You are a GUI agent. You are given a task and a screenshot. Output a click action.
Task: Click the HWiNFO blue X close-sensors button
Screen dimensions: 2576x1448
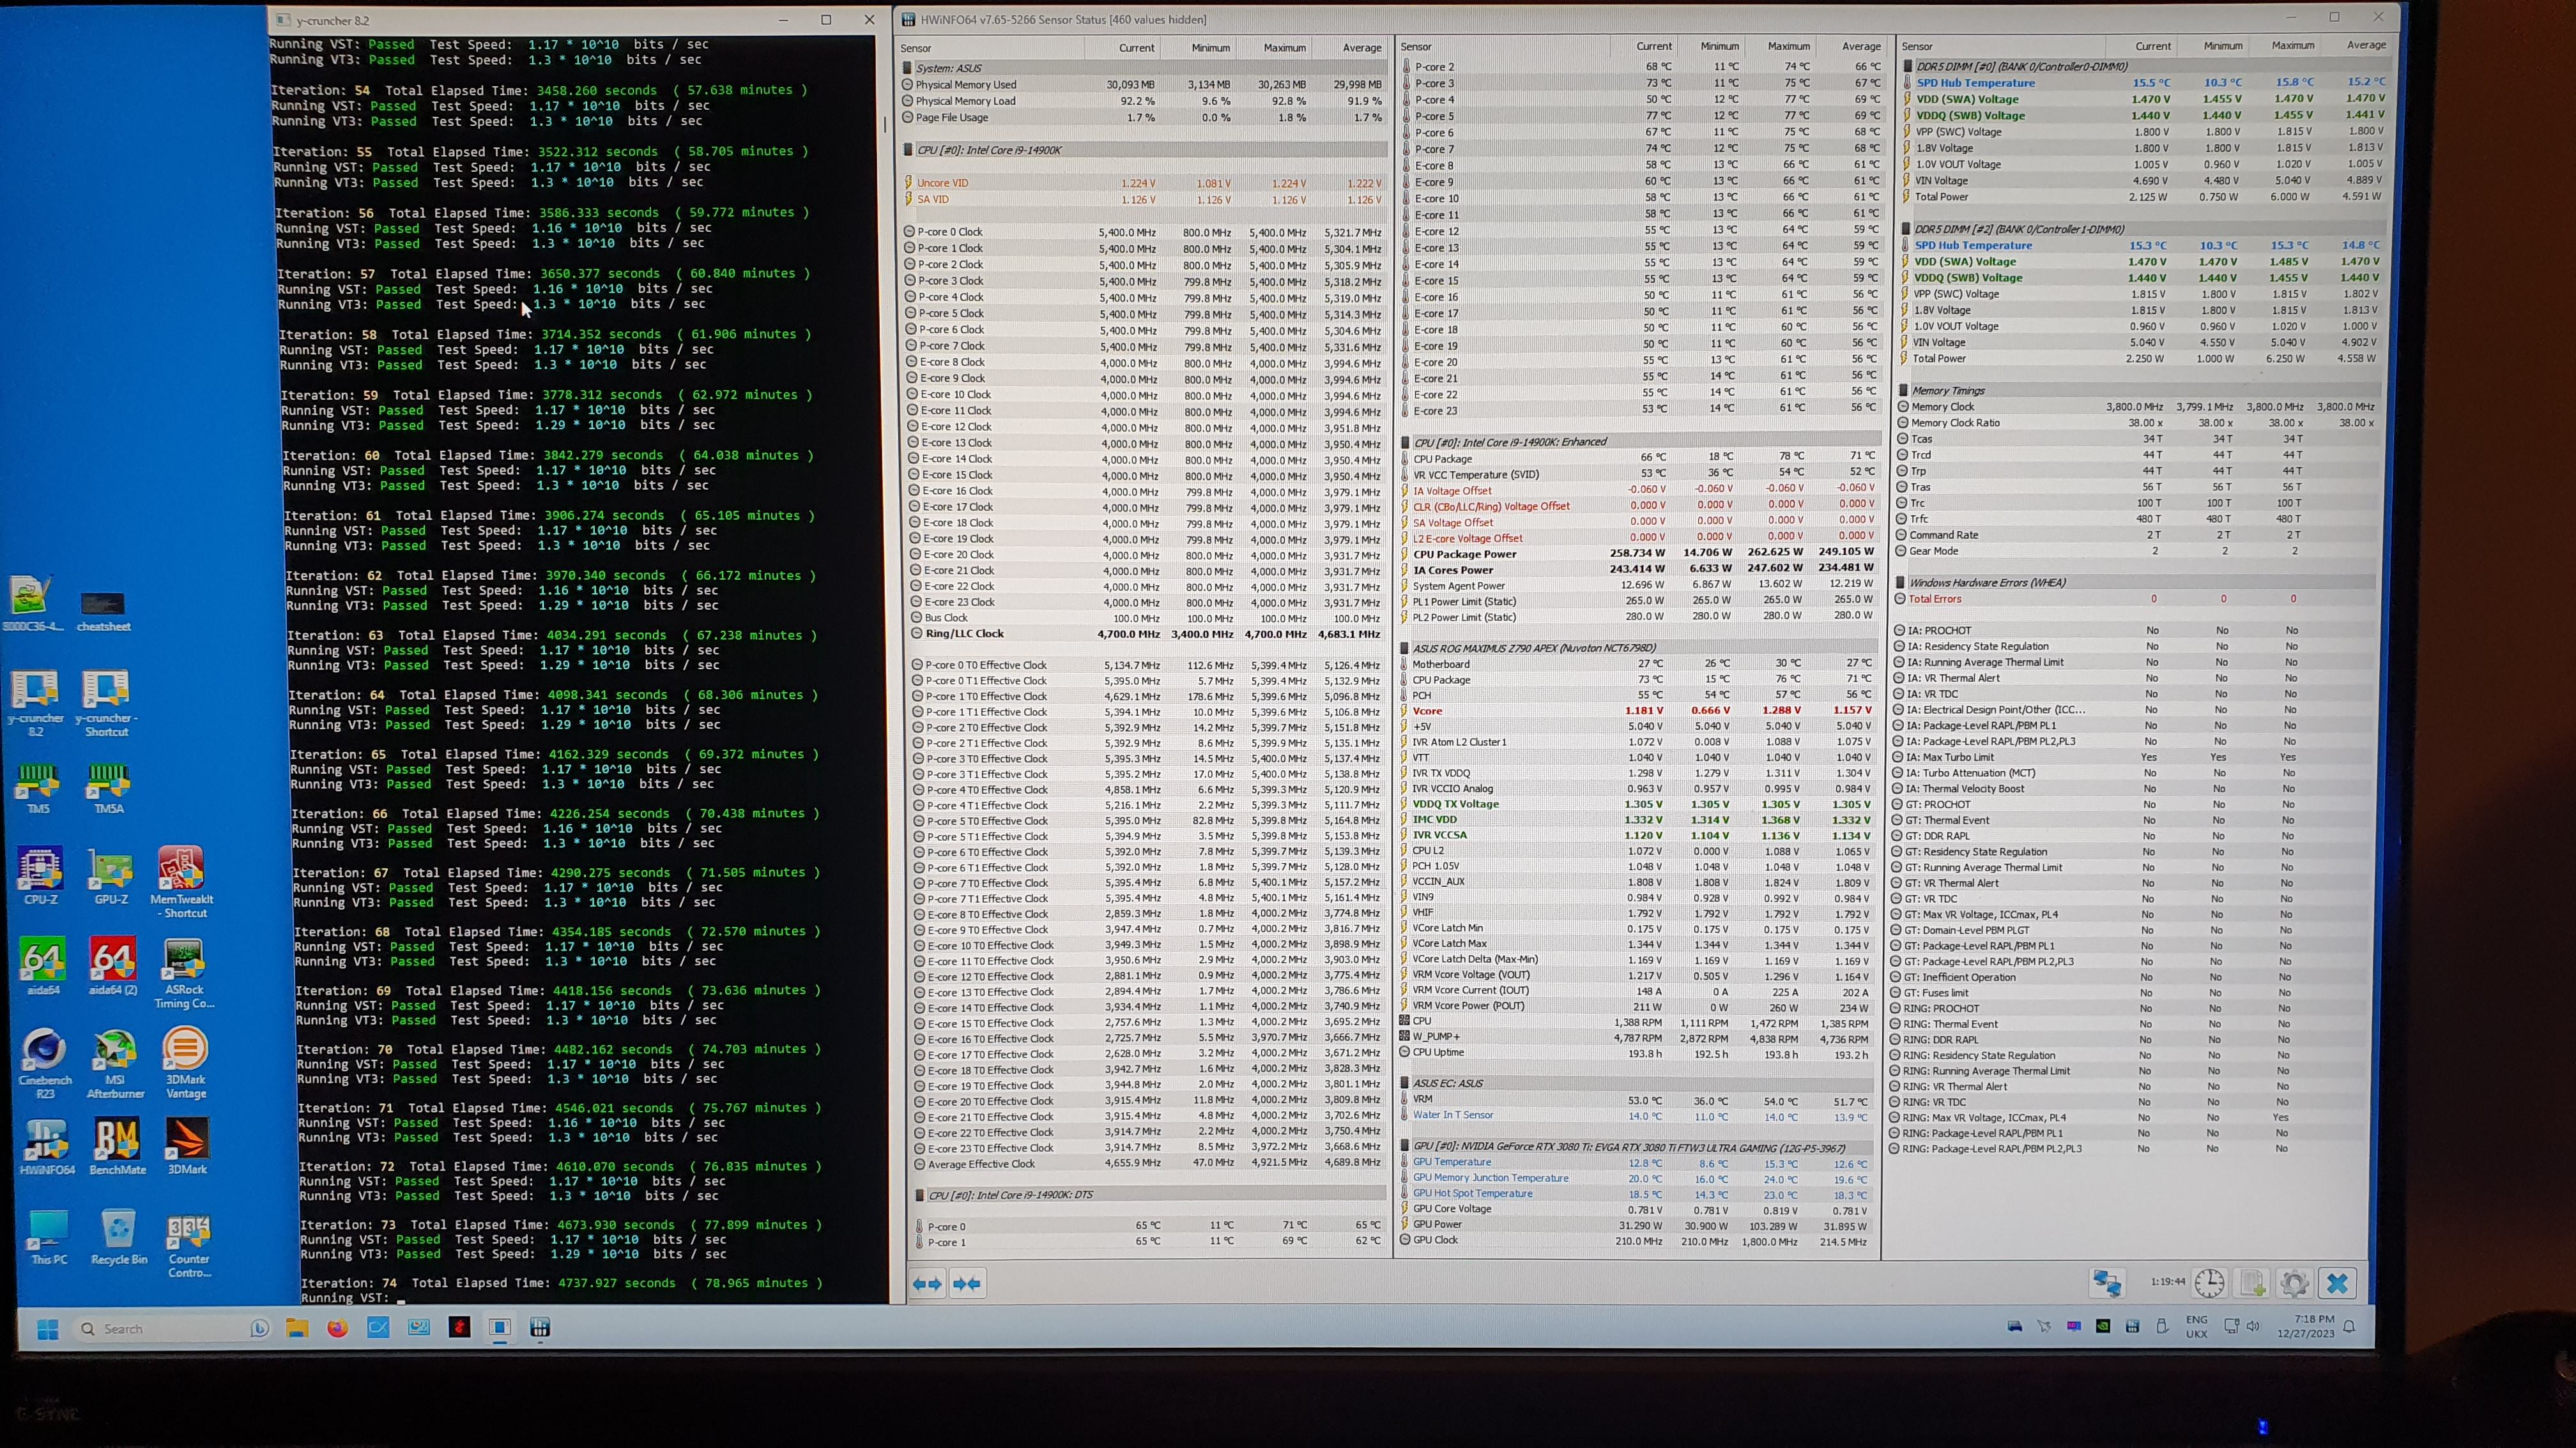[2337, 1283]
